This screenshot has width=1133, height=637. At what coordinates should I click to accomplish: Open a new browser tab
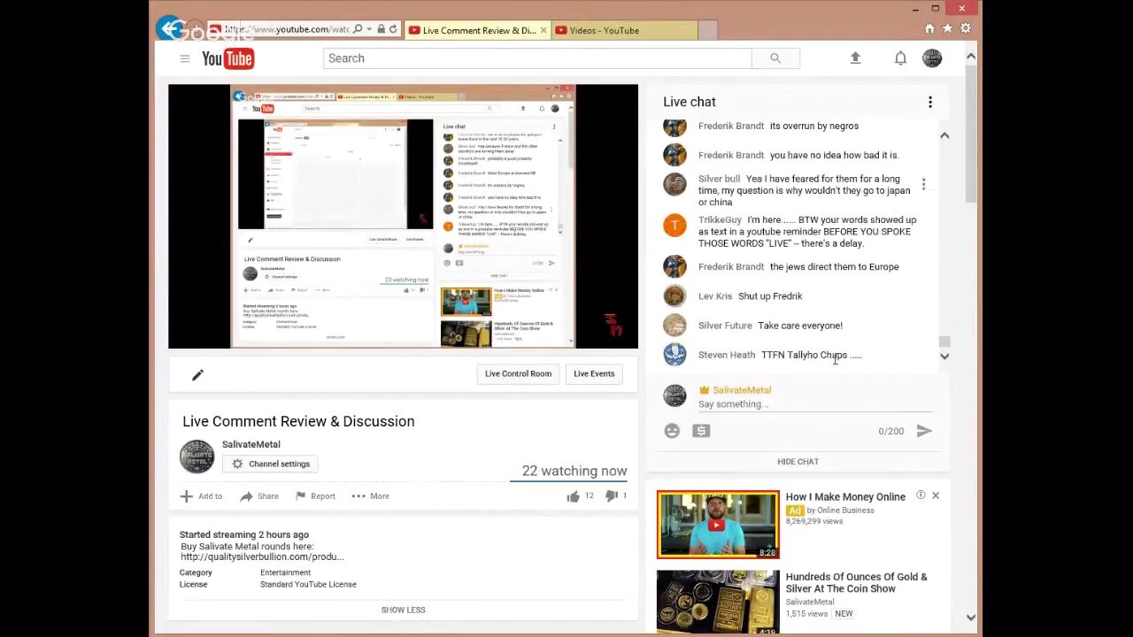(708, 30)
